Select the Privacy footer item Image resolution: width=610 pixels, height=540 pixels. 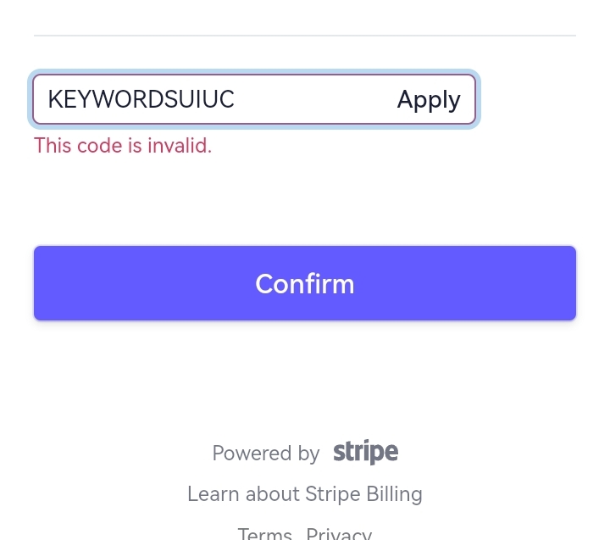339,534
